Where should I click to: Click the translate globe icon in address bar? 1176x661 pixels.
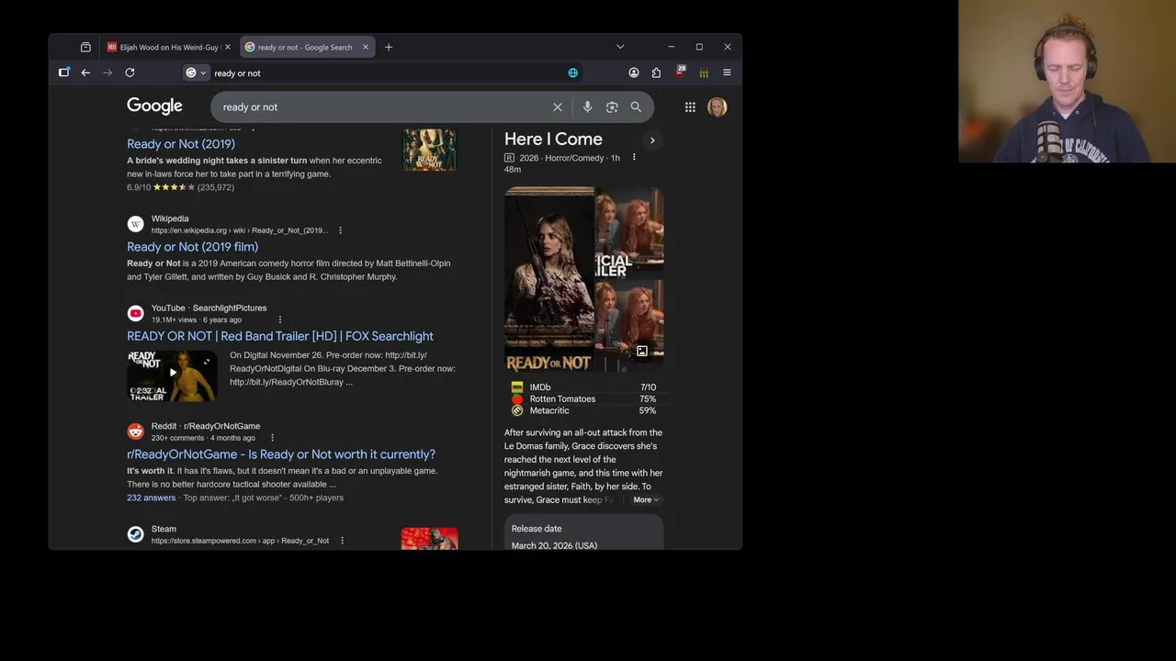coord(572,73)
